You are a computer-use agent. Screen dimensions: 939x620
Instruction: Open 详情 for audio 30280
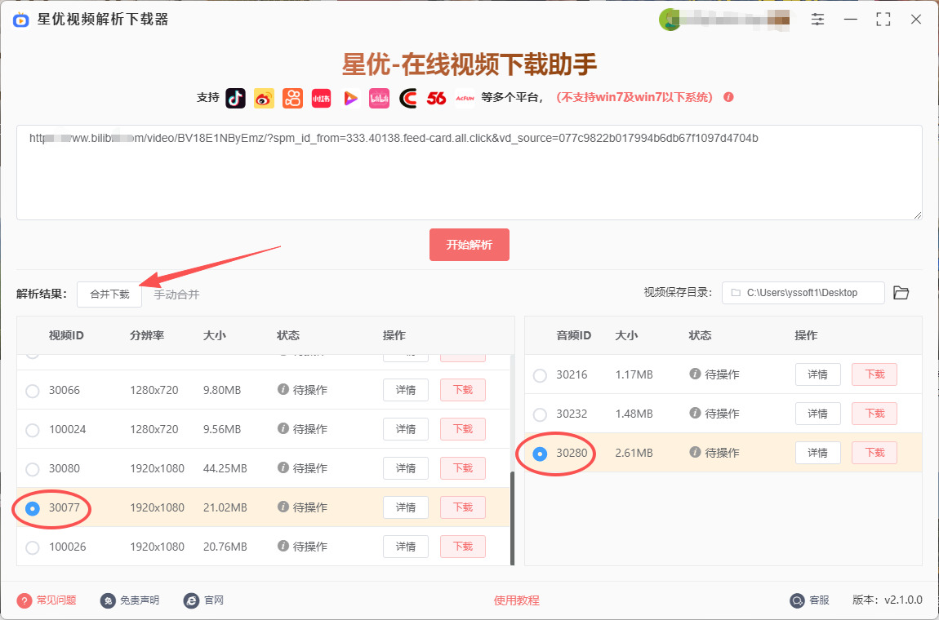(818, 453)
